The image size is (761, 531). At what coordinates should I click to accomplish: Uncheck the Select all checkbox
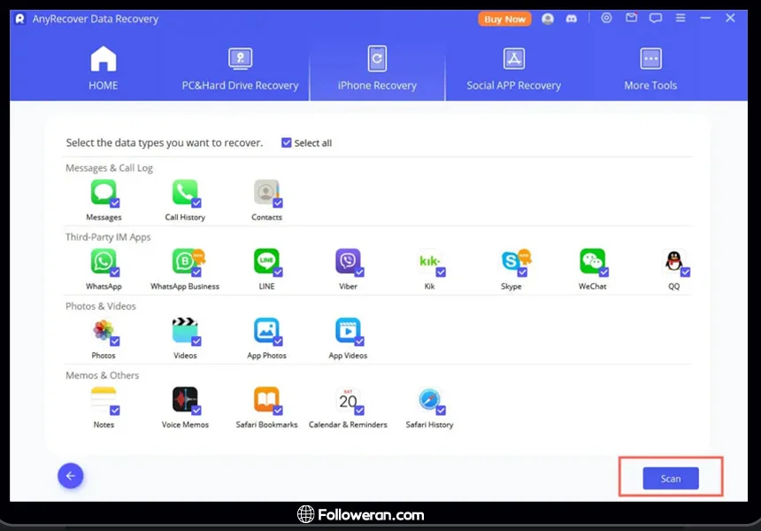286,142
